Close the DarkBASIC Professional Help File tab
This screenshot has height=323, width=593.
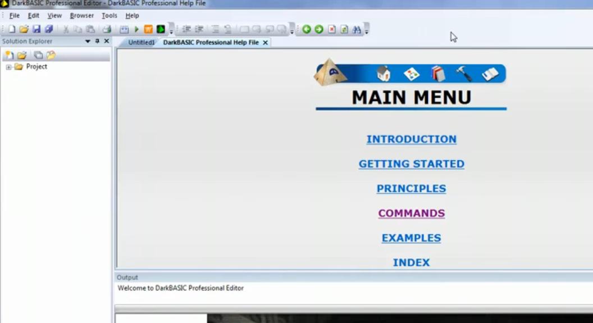tap(266, 43)
